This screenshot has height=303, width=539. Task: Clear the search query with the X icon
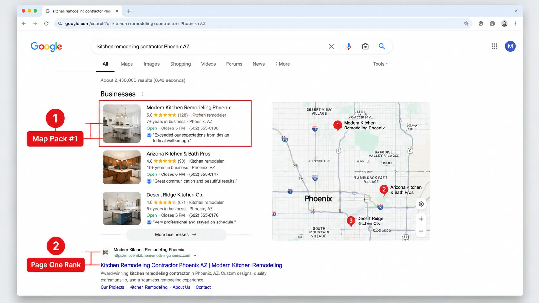(x=331, y=46)
